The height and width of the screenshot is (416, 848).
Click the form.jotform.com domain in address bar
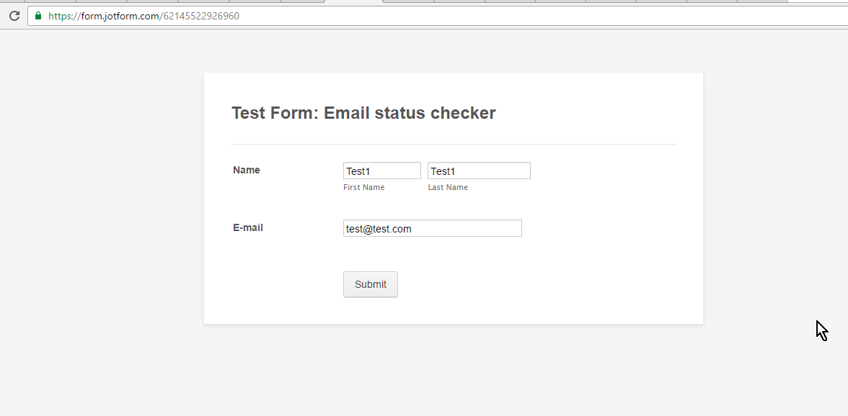pos(120,16)
